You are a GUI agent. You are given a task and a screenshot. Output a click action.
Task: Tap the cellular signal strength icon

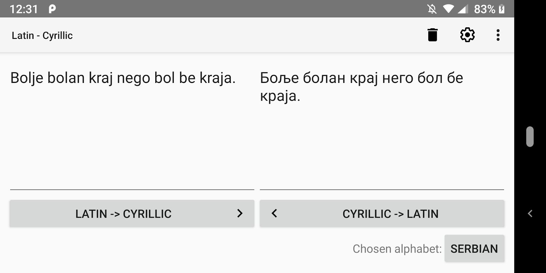click(x=462, y=9)
